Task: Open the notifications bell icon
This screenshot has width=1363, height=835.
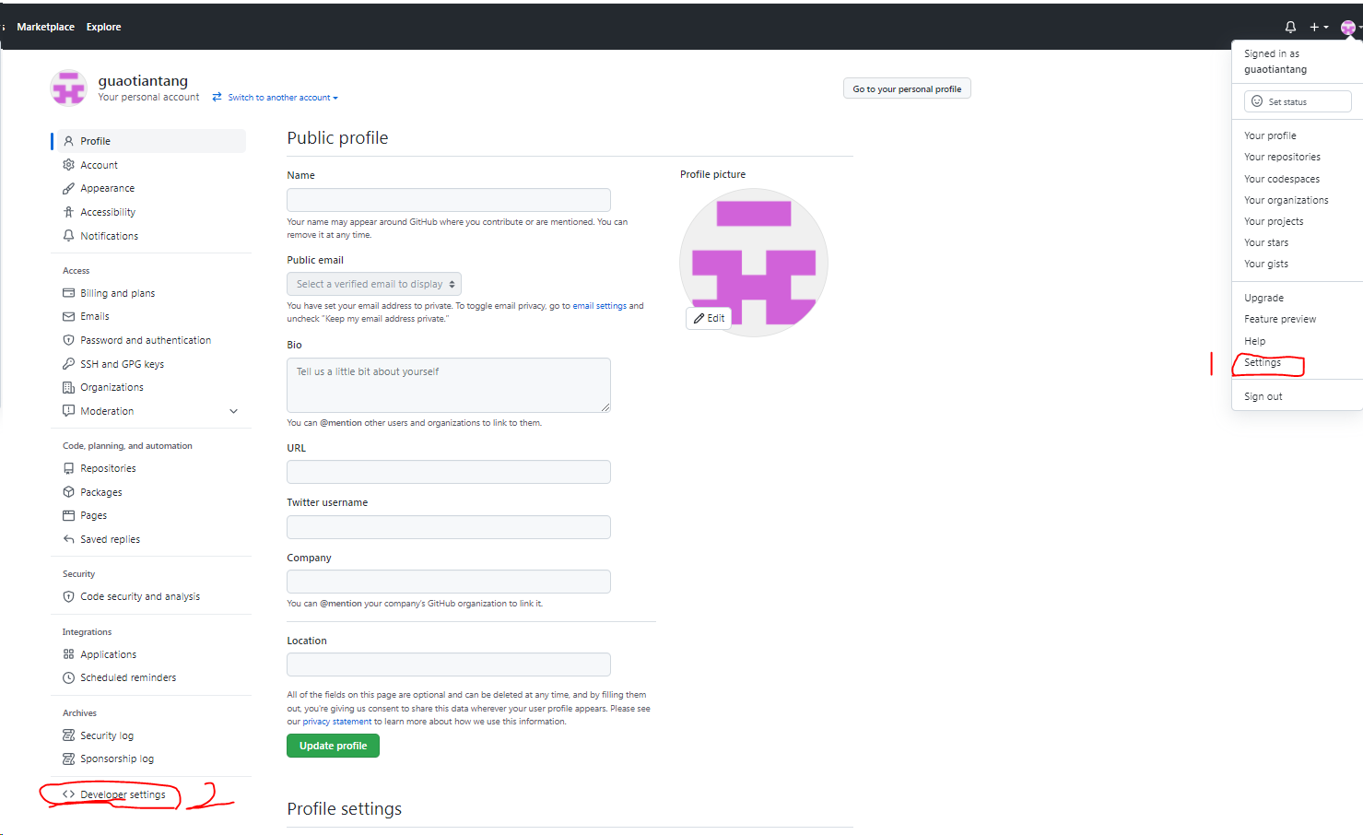Action: pos(1290,27)
